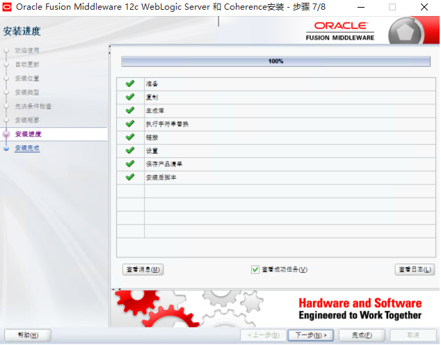Click green checkmark beside 生成库 row
The image size is (441, 345).
(130, 110)
